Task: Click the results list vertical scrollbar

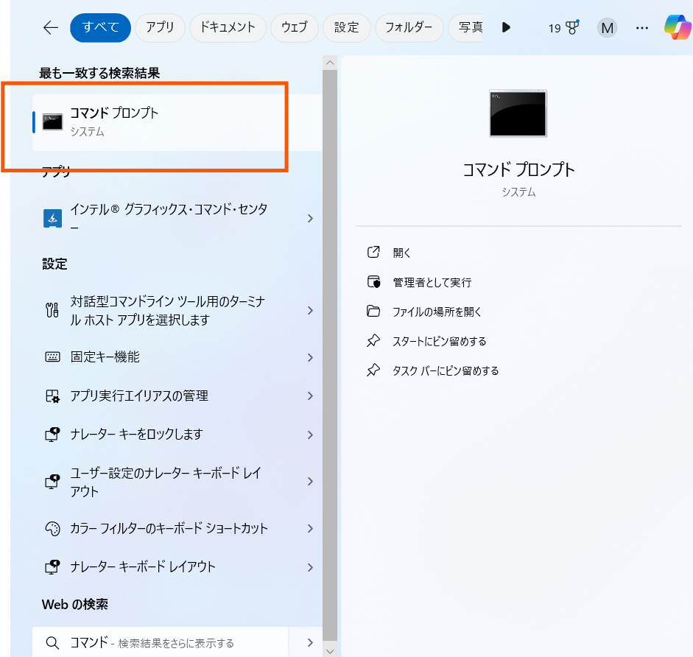Action: click(x=330, y=331)
